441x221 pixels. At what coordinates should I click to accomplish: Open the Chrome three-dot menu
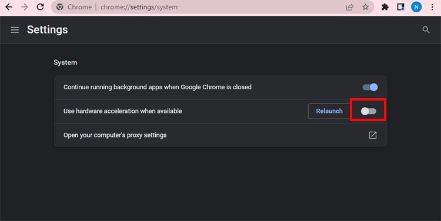[x=432, y=7]
